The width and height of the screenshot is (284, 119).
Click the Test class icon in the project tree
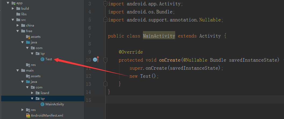[42, 59]
